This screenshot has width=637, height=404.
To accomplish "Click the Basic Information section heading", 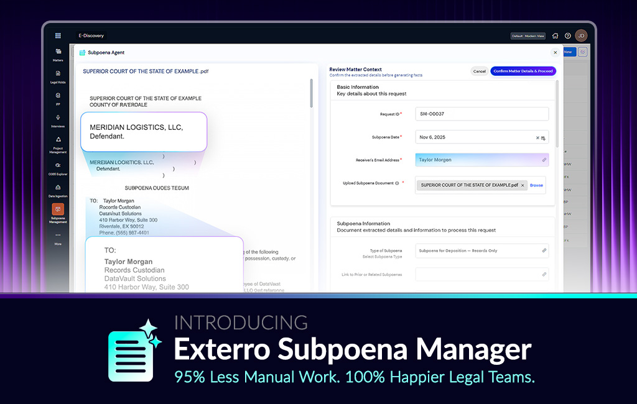I will [358, 87].
